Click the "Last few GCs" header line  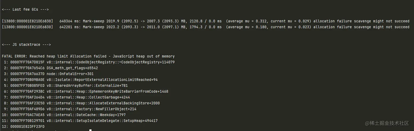point(25,10)
